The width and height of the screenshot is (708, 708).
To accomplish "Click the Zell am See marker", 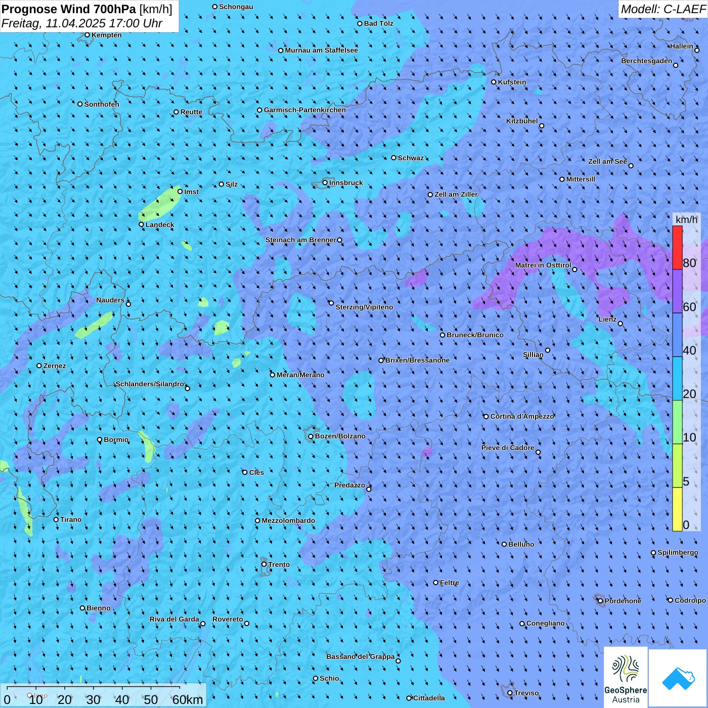I will (x=631, y=165).
